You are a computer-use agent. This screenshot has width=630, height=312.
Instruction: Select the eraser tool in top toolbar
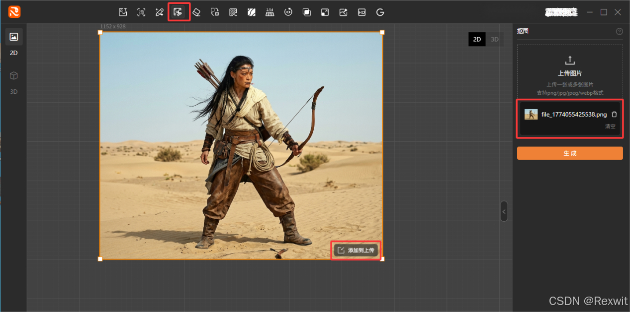[x=196, y=12]
